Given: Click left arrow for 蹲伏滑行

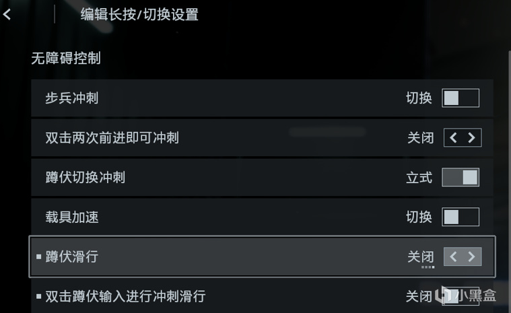Looking at the screenshot, I should coord(454,256).
